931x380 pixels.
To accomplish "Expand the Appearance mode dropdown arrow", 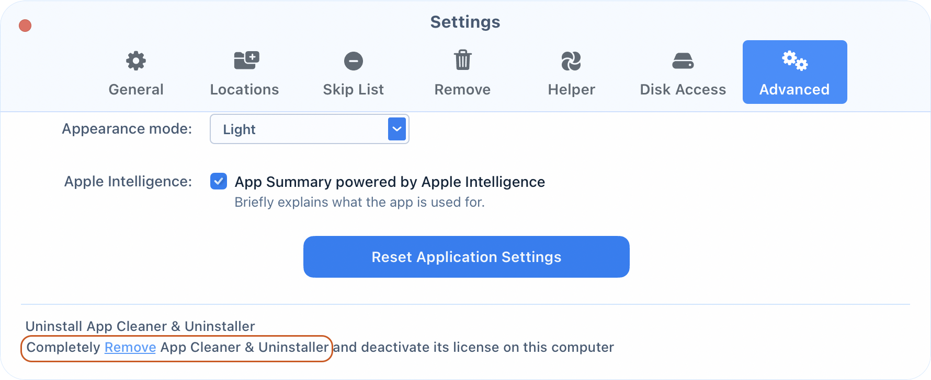I will pos(397,129).
